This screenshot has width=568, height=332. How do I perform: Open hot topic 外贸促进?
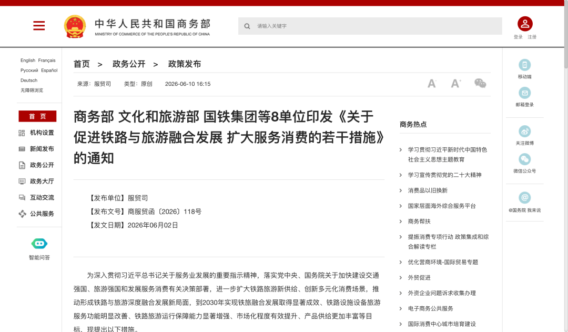click(419, 278)
